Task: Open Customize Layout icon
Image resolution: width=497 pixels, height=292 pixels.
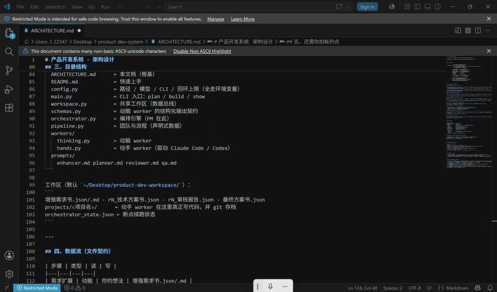Action: click(x=408, y=7)
